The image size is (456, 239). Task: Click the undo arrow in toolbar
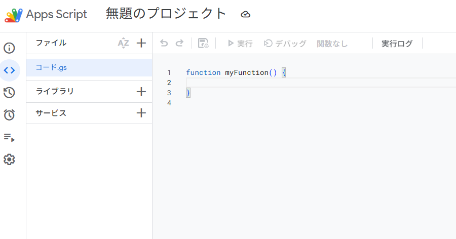click(164, 44)
